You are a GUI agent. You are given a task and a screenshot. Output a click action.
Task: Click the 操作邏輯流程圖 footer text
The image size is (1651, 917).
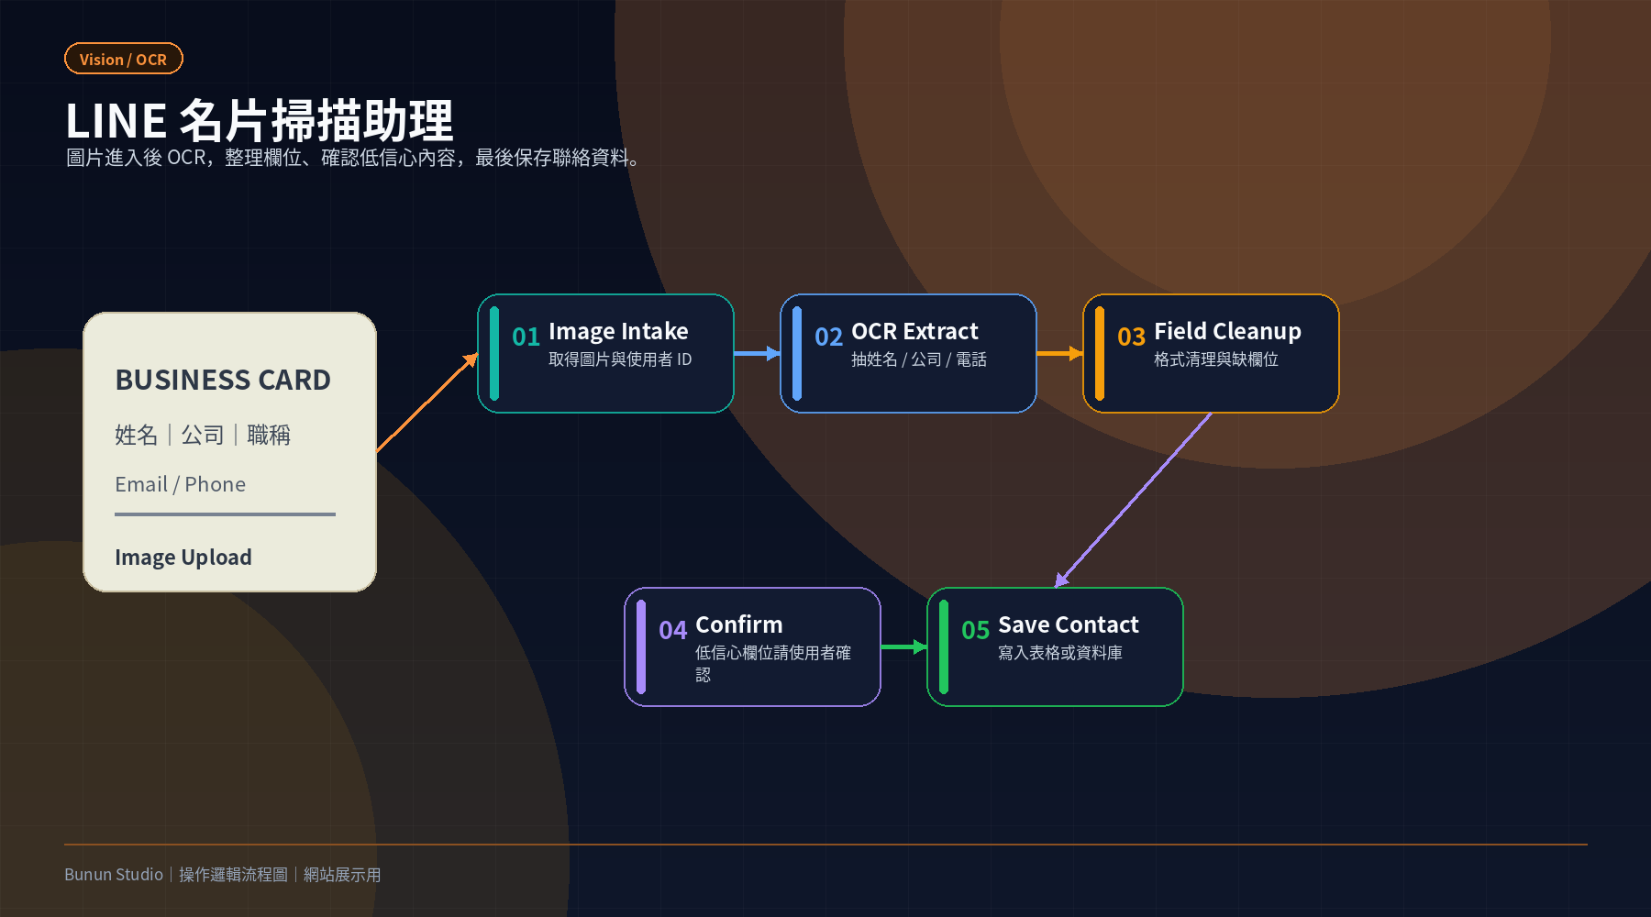click(233, 874)
